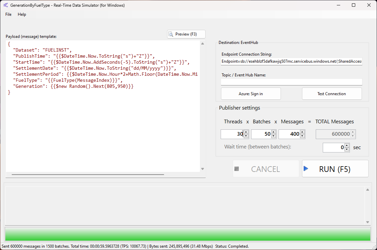This screenshot has width=377, height=250.
Task: Open the File menu
Action: coord(8,14)
